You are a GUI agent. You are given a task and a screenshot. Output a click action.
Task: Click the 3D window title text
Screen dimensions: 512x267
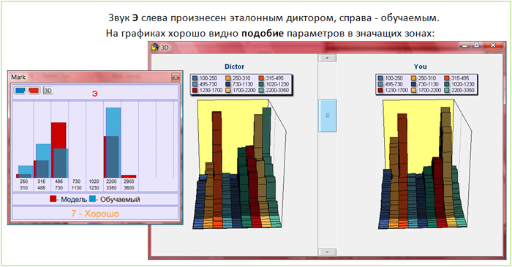(165, 48)
